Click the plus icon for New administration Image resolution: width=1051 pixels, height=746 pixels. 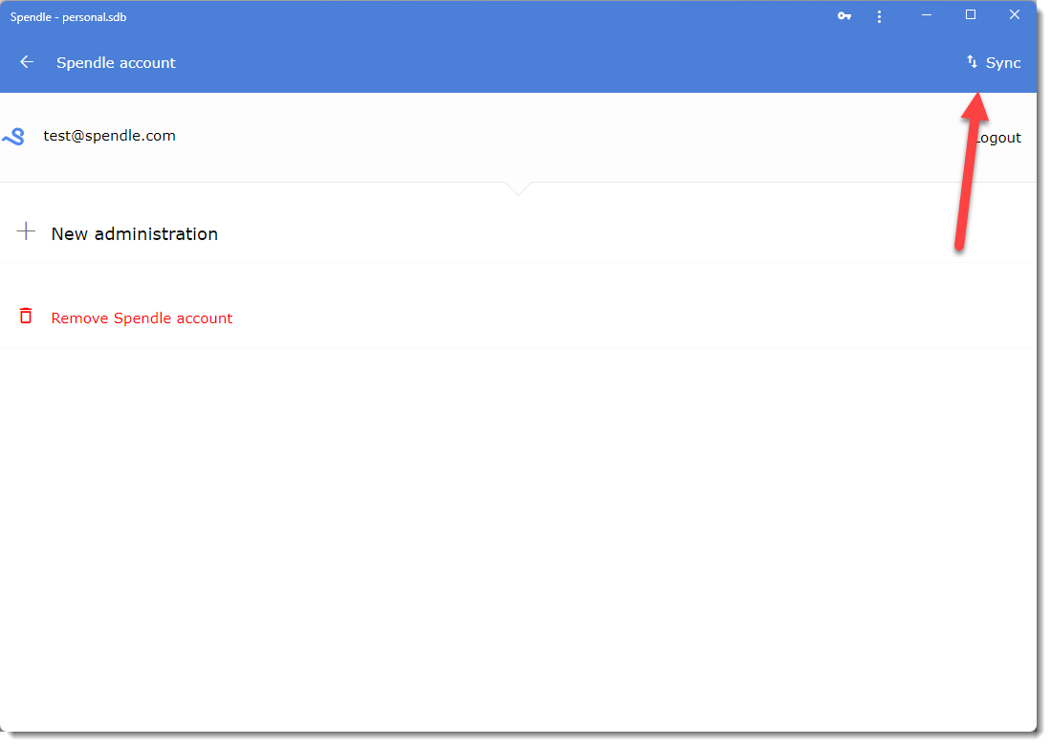pos(26,231)
